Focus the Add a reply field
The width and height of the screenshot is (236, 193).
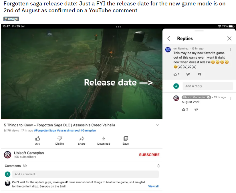click(x=208, y=86)
